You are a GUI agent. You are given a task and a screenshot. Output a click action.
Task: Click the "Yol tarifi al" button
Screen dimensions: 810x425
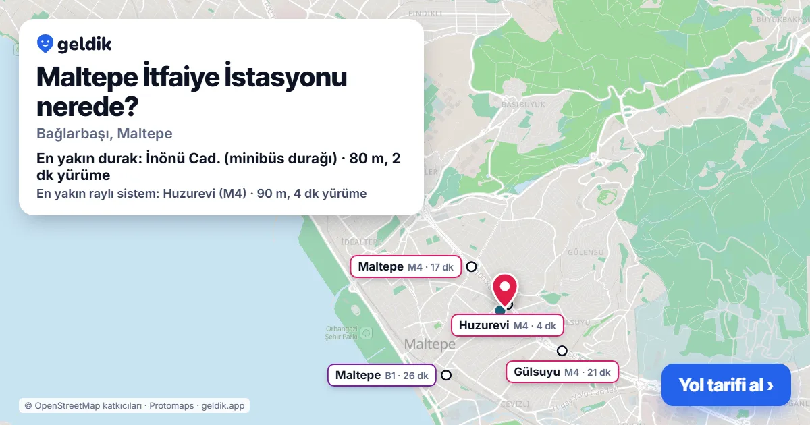pyautogui.click(x=726, y=385)
